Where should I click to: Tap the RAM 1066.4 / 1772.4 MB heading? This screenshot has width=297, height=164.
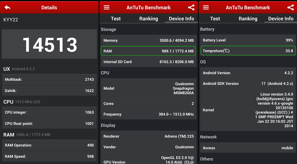coord(27,135)
